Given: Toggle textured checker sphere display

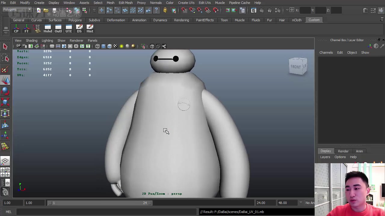Looking at the screenshot, I should [x=115, y=46].
